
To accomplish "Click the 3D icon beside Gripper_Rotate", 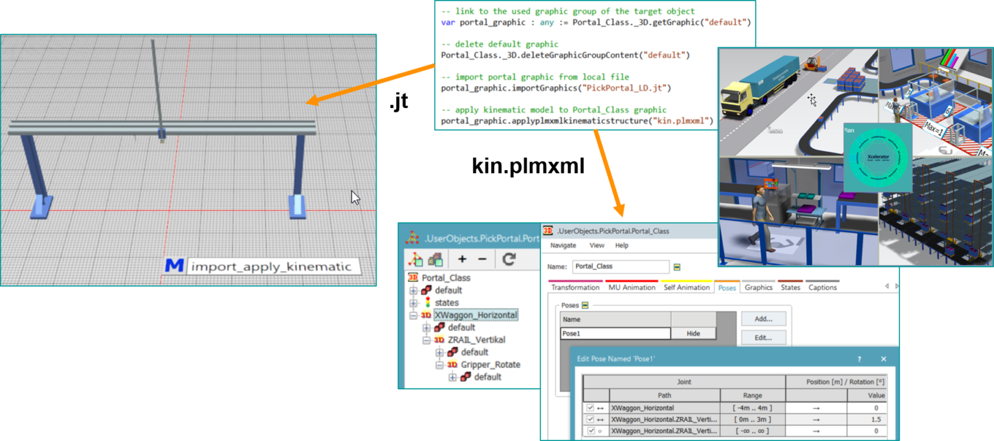I will 453,363.
